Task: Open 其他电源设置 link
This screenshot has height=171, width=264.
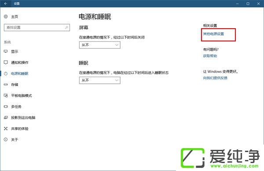Action: pyautogui.click(x=213, y=34)
